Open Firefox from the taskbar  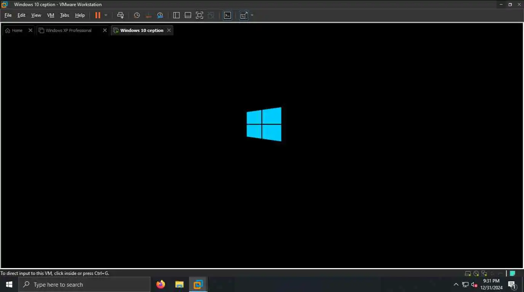pos(161,284)
